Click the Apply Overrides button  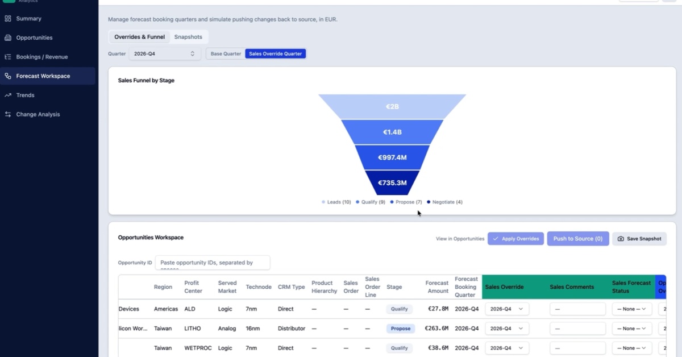click(x=515, y=239)
